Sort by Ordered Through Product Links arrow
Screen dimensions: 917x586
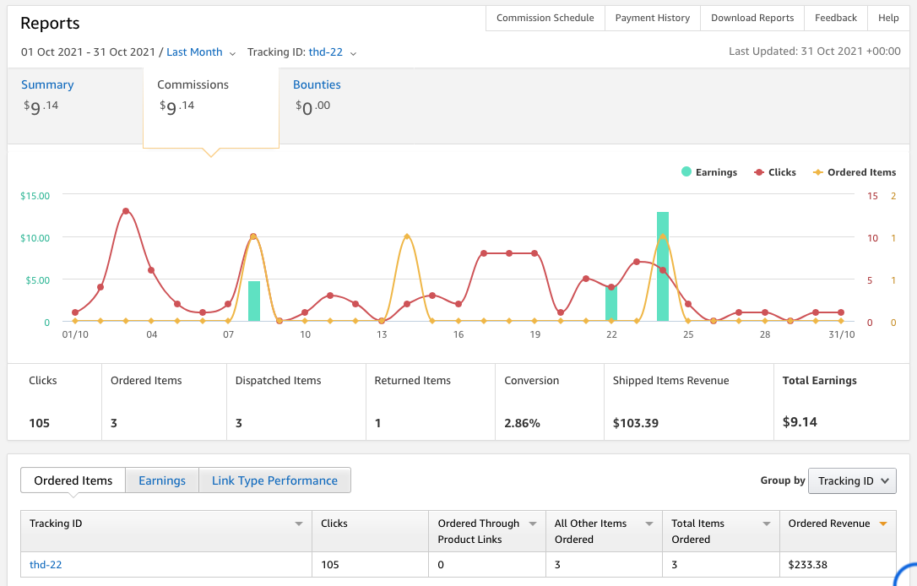pos(533,524)
